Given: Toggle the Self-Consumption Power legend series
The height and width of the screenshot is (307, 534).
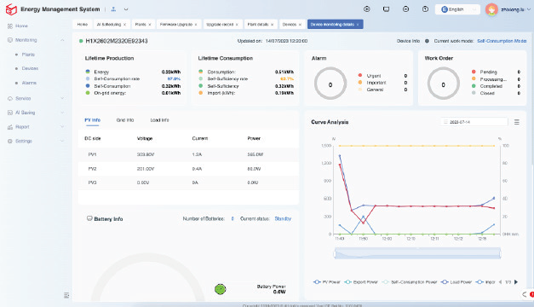Looking at the screenshot, I should point(409,282).
